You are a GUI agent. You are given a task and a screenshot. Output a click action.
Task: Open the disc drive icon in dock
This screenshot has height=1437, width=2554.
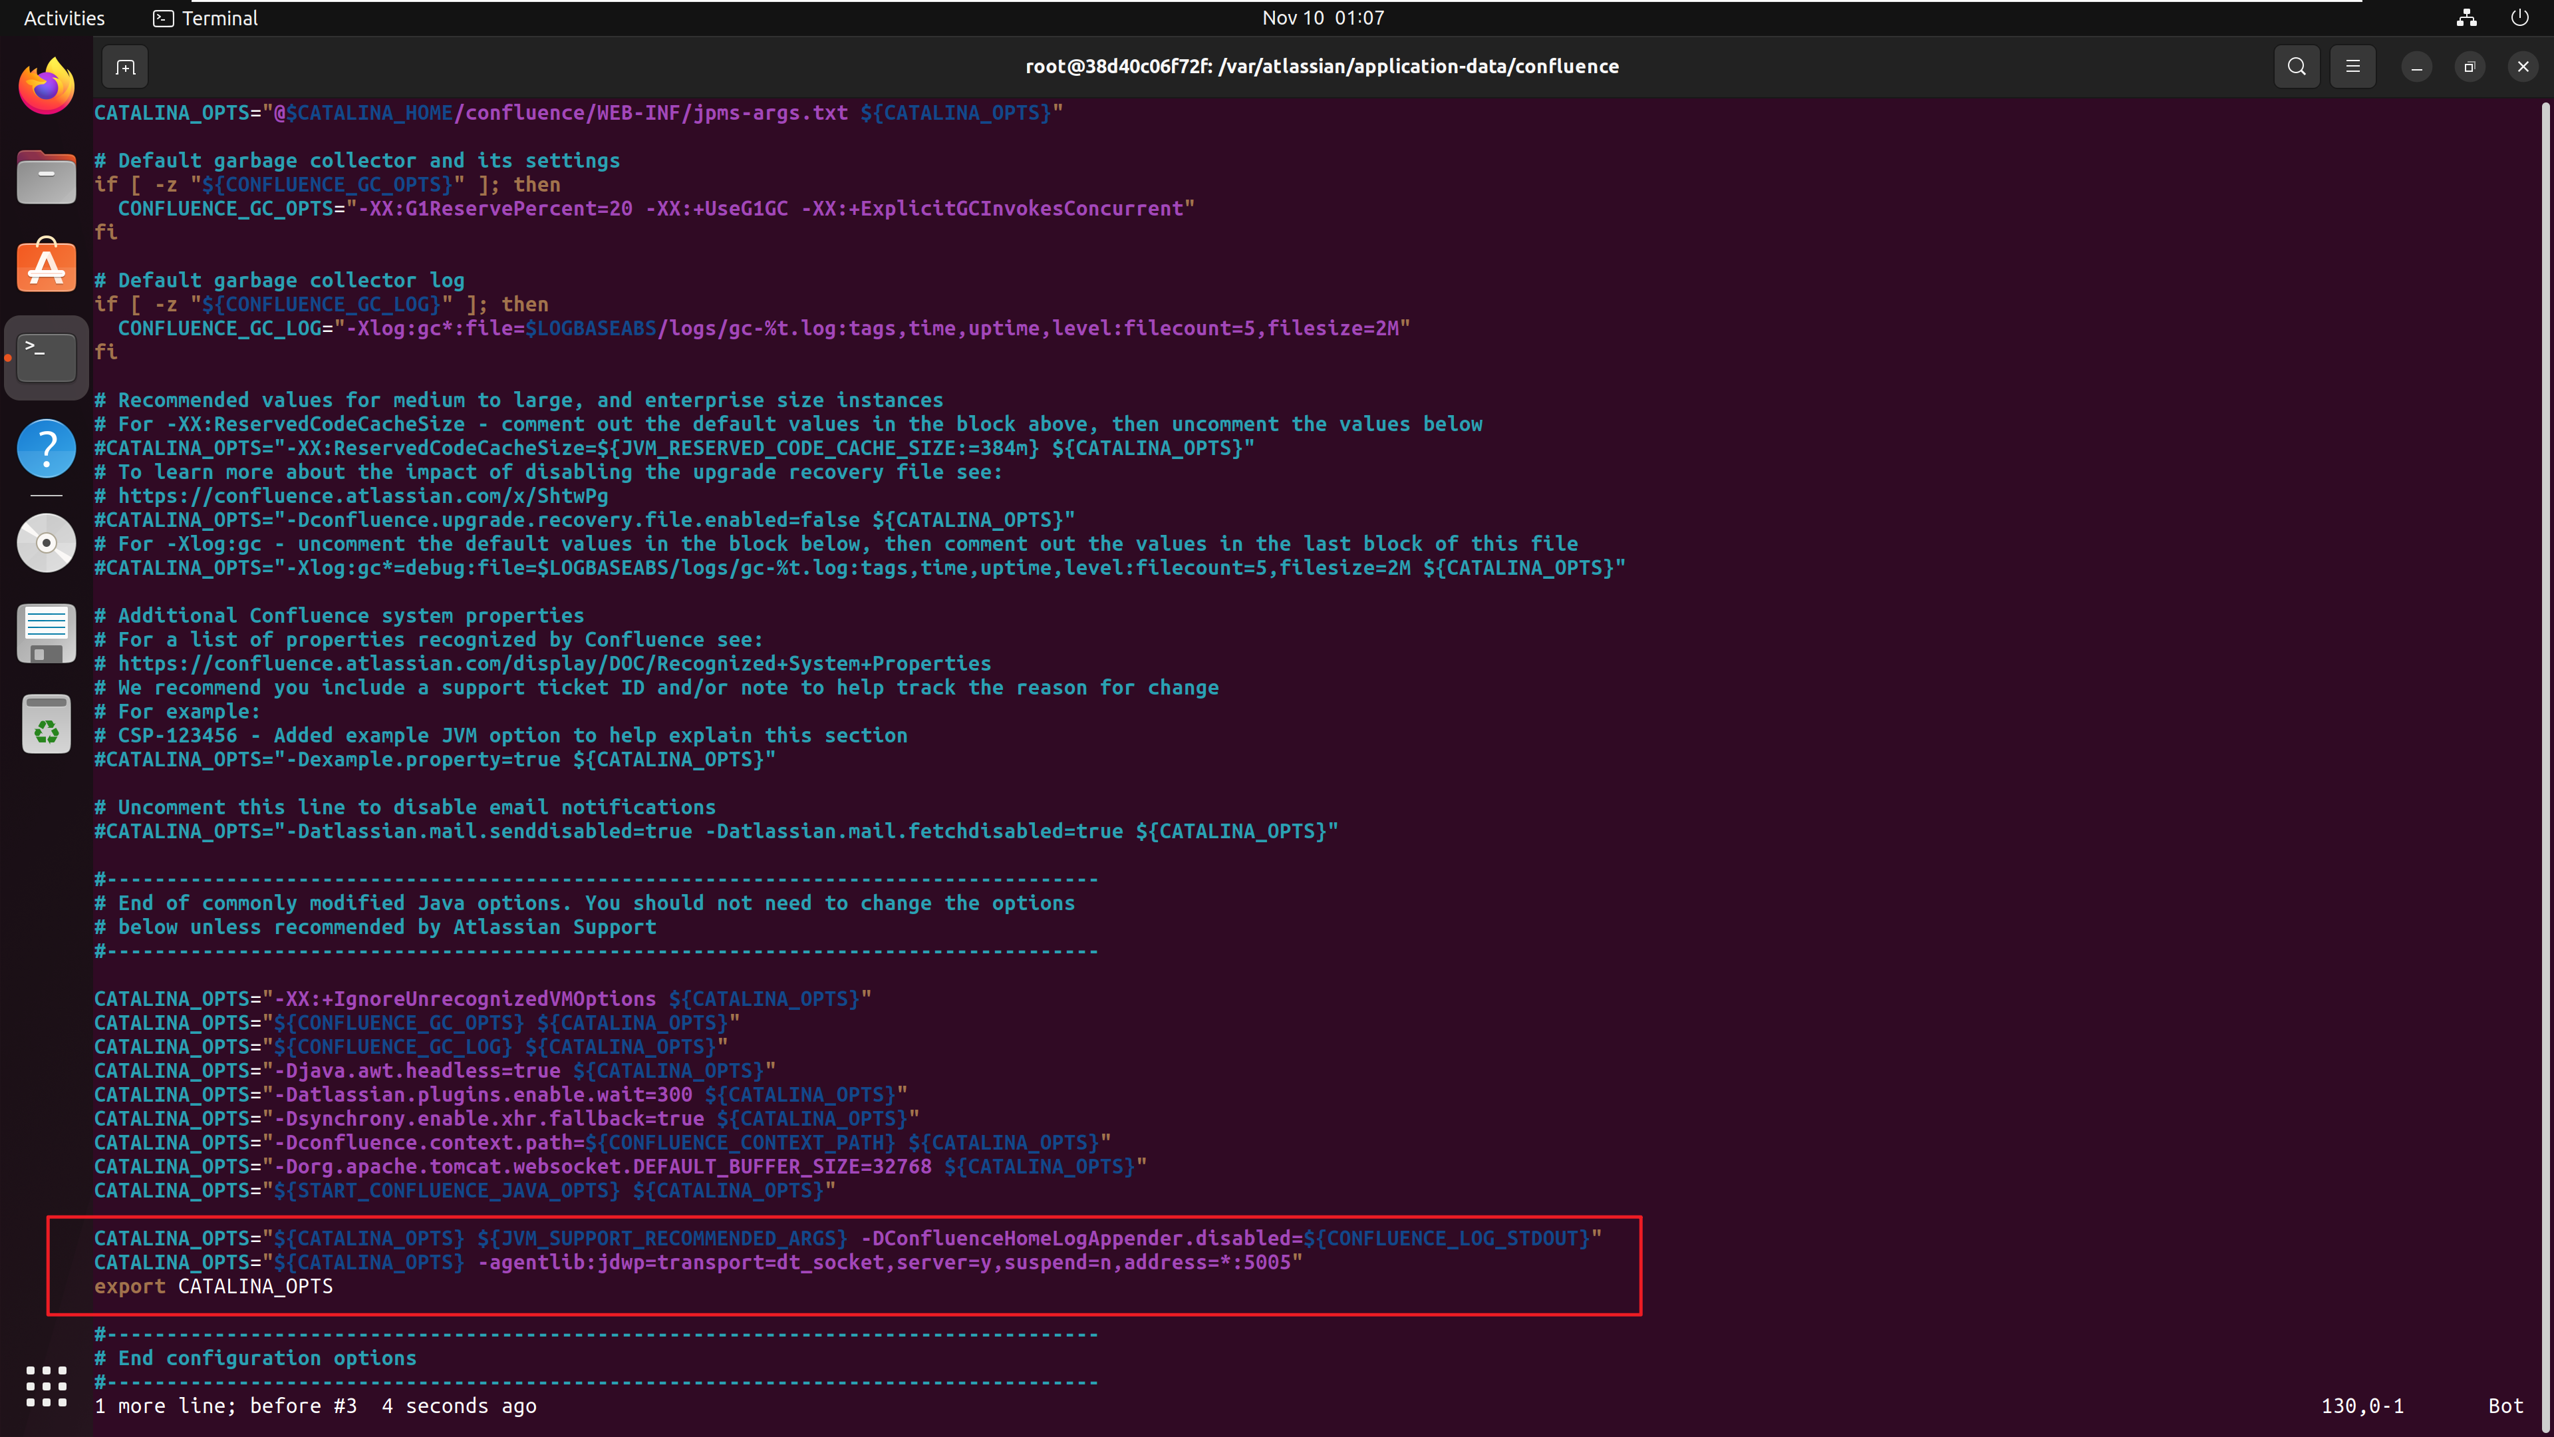pyautogui.click(x=47, y=542)
